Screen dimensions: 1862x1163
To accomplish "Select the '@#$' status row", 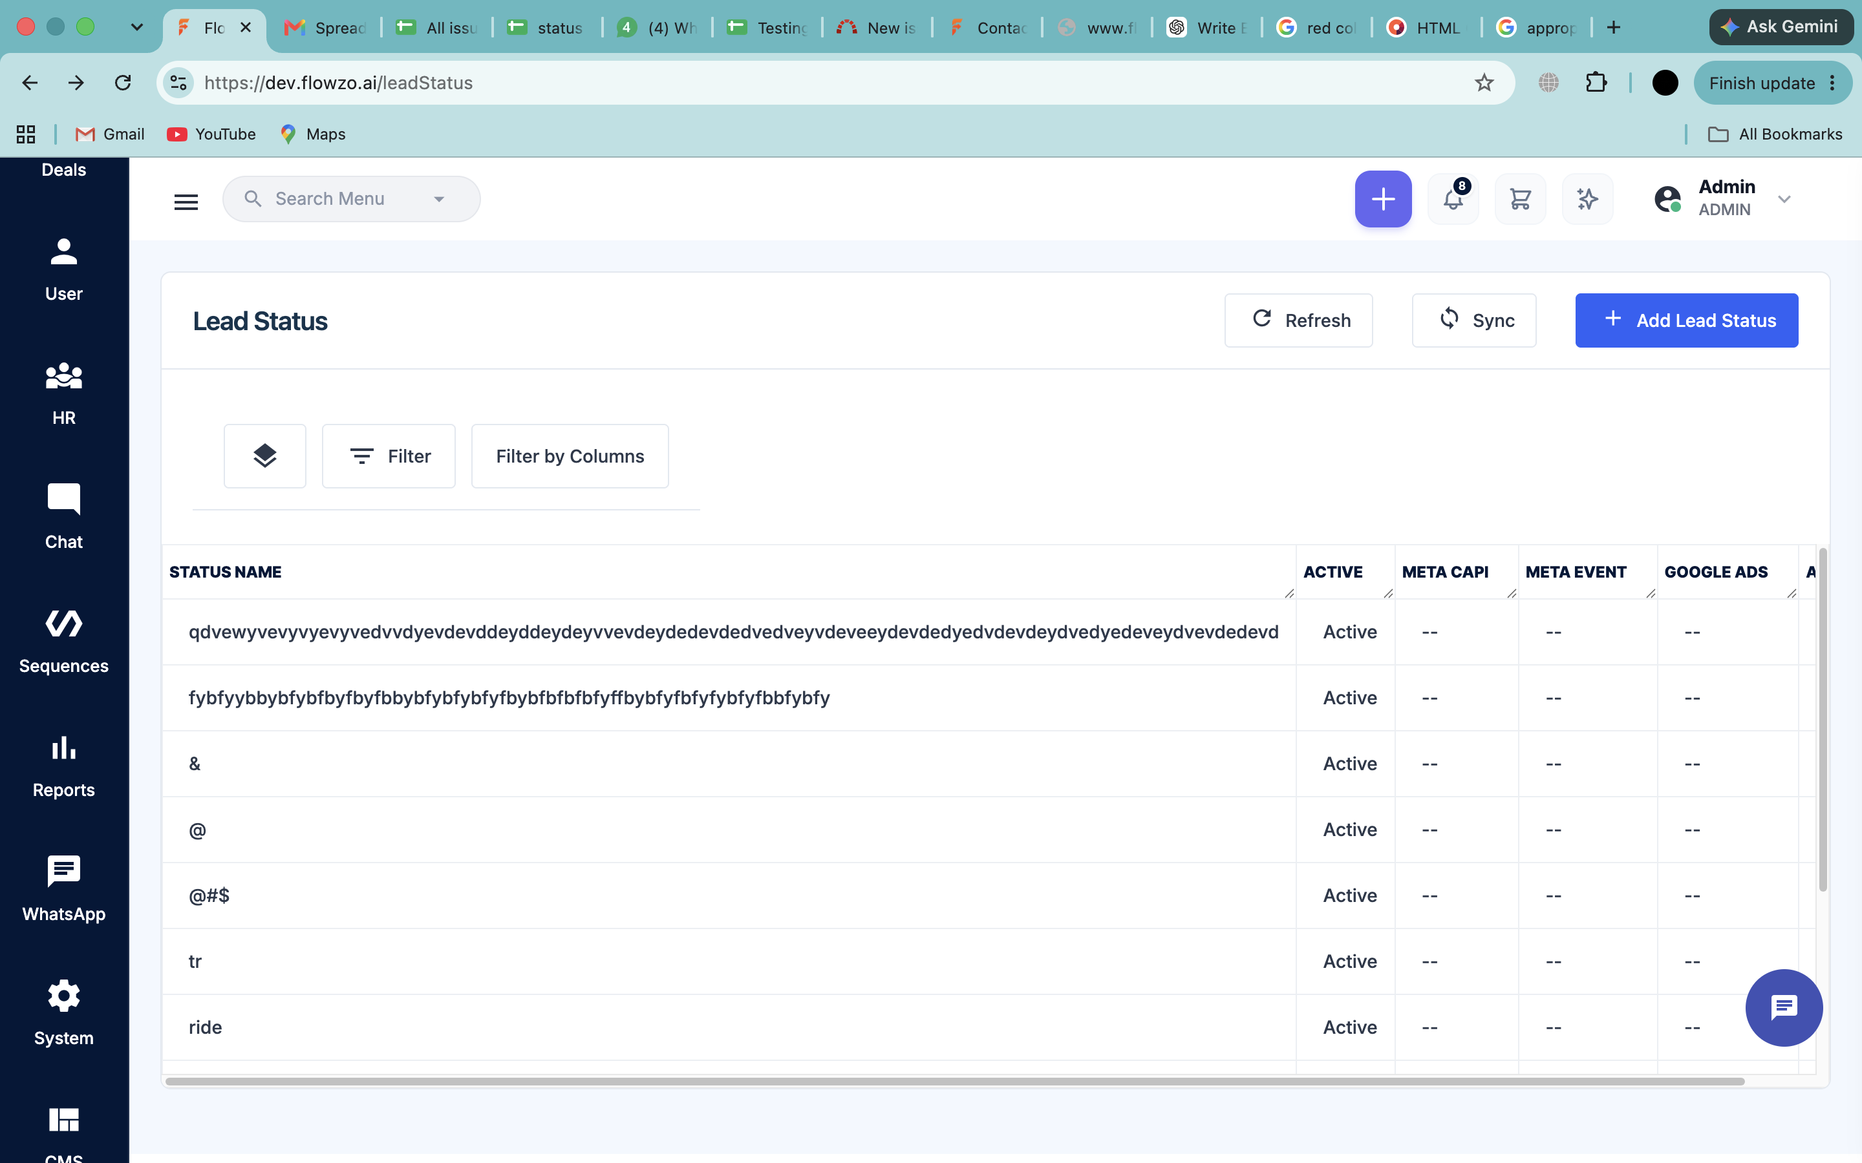I will [x=989, y=896].
